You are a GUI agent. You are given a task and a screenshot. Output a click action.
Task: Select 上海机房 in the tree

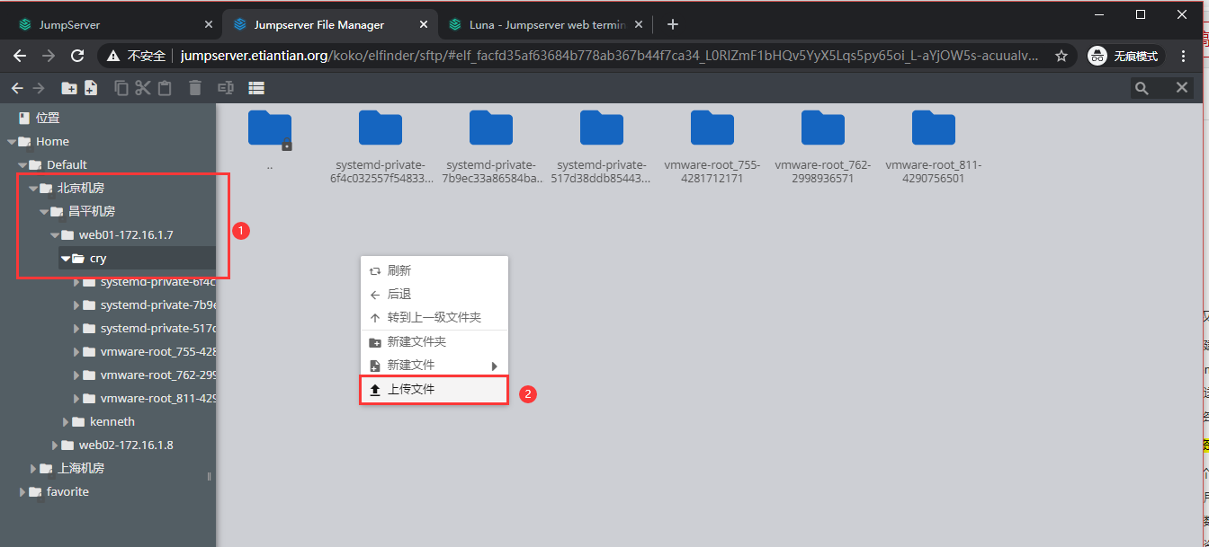coord(81,468)
